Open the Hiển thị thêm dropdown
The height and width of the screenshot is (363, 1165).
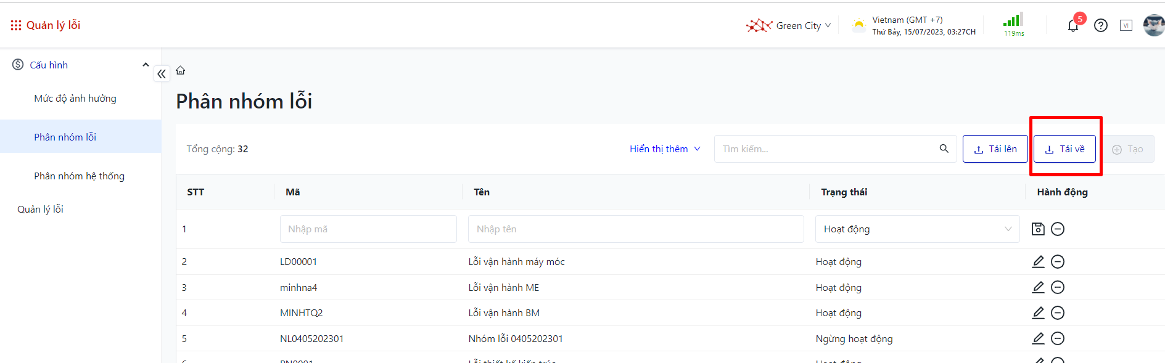coord(665,149)
